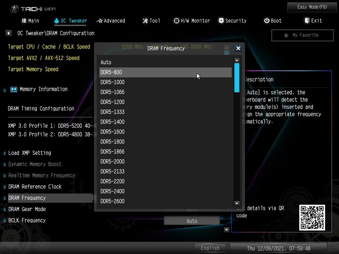Screen dimensions: 339x254
Task: Click the Boot power icon
Action: tap(266, 21)
